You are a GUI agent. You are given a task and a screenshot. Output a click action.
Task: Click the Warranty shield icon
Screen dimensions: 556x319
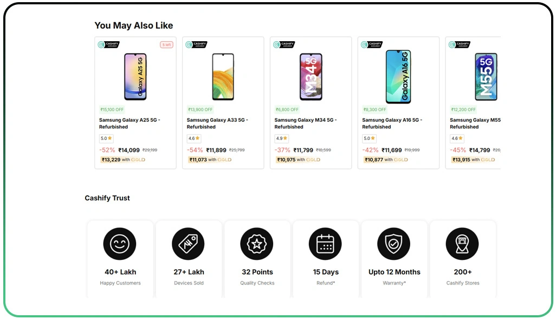(394, 243)
